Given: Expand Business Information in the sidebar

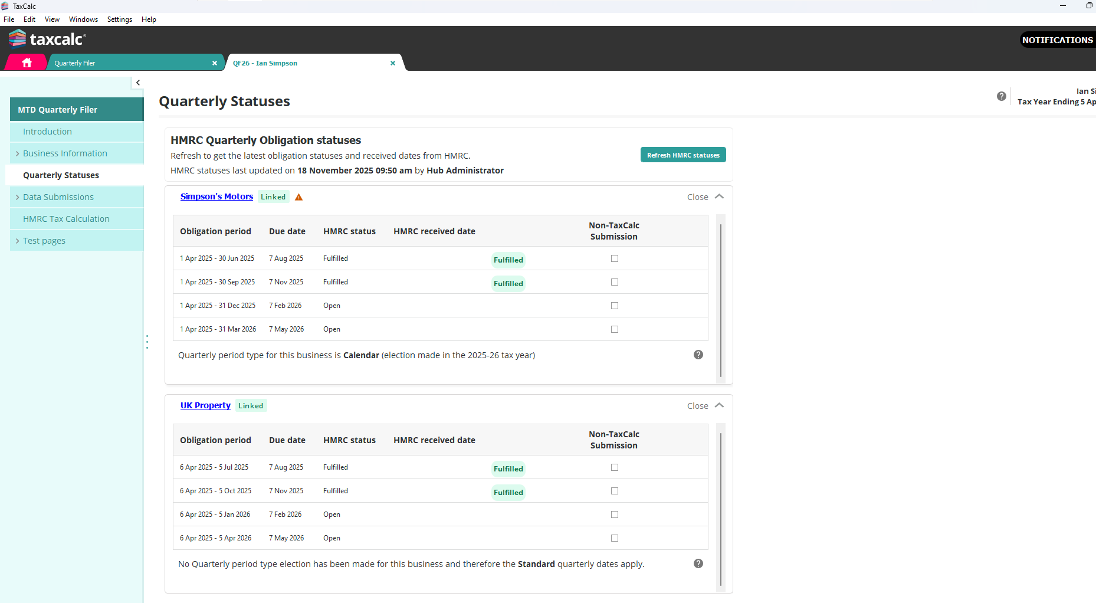Looking at the screenshot, I should tap(18, 153).
